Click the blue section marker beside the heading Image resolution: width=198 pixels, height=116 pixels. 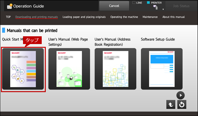coord(4,30)
